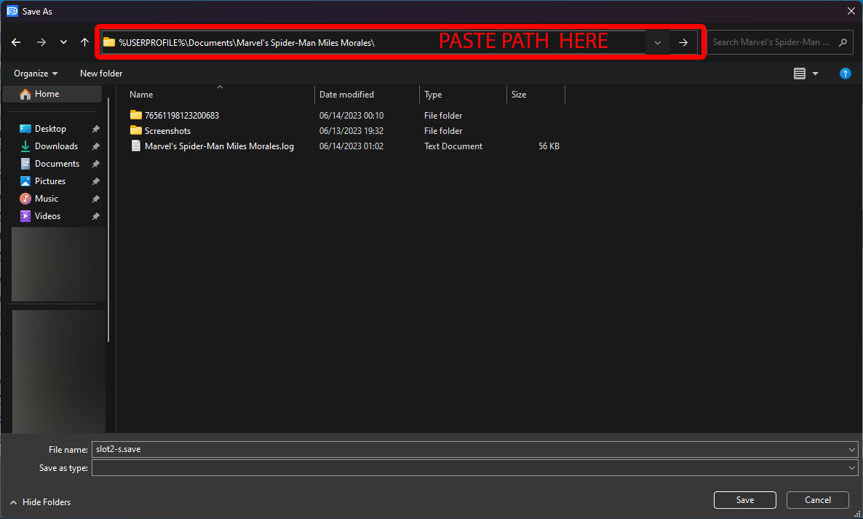Open the Organize menu
Screen dimensions: 863x519
tap(35, 74)
